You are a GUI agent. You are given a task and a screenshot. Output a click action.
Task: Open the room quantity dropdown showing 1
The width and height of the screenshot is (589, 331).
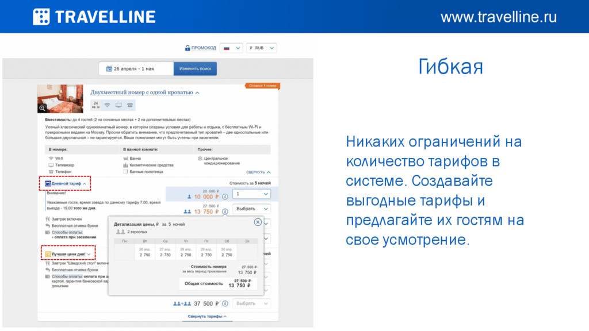(251, 194)
